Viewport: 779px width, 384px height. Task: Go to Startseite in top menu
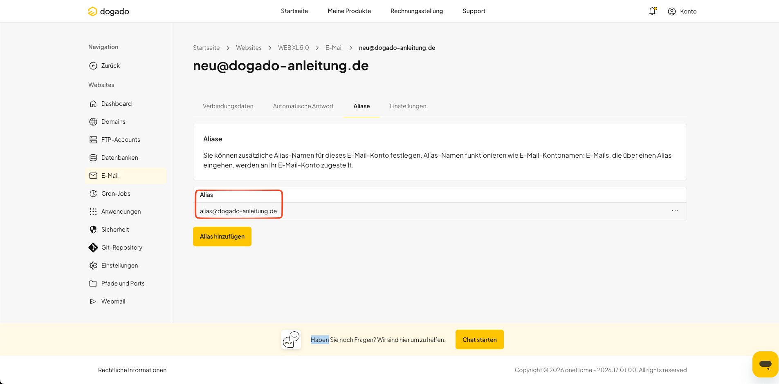(x=294, y=11)
